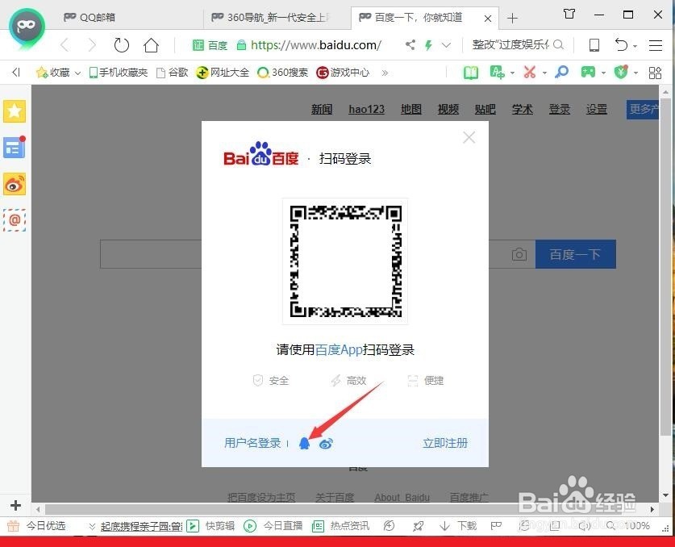The width and height of the screenshot is (675, 547).
Task: Open the 360搜索 bookmark
Action: pos(283,73)
